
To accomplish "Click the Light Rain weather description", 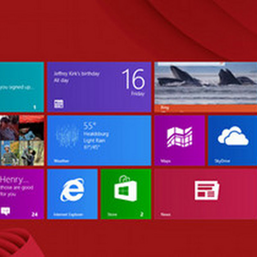I will coord(94,141).
